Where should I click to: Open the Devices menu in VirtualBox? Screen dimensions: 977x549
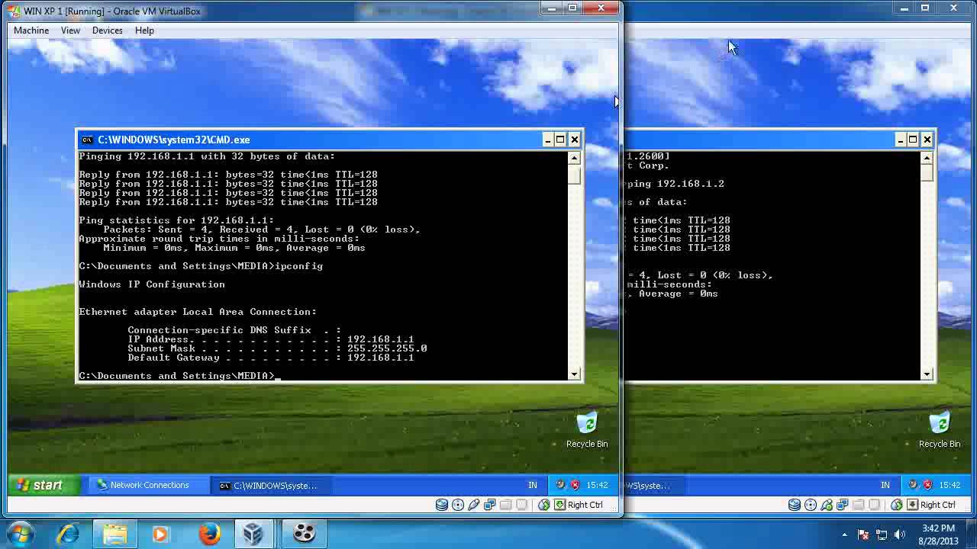[107, 30]
